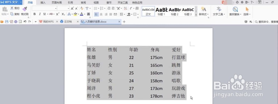Screen dimensions: 278x104
Task: Click the text highlight color button
Action: [75, 14]
